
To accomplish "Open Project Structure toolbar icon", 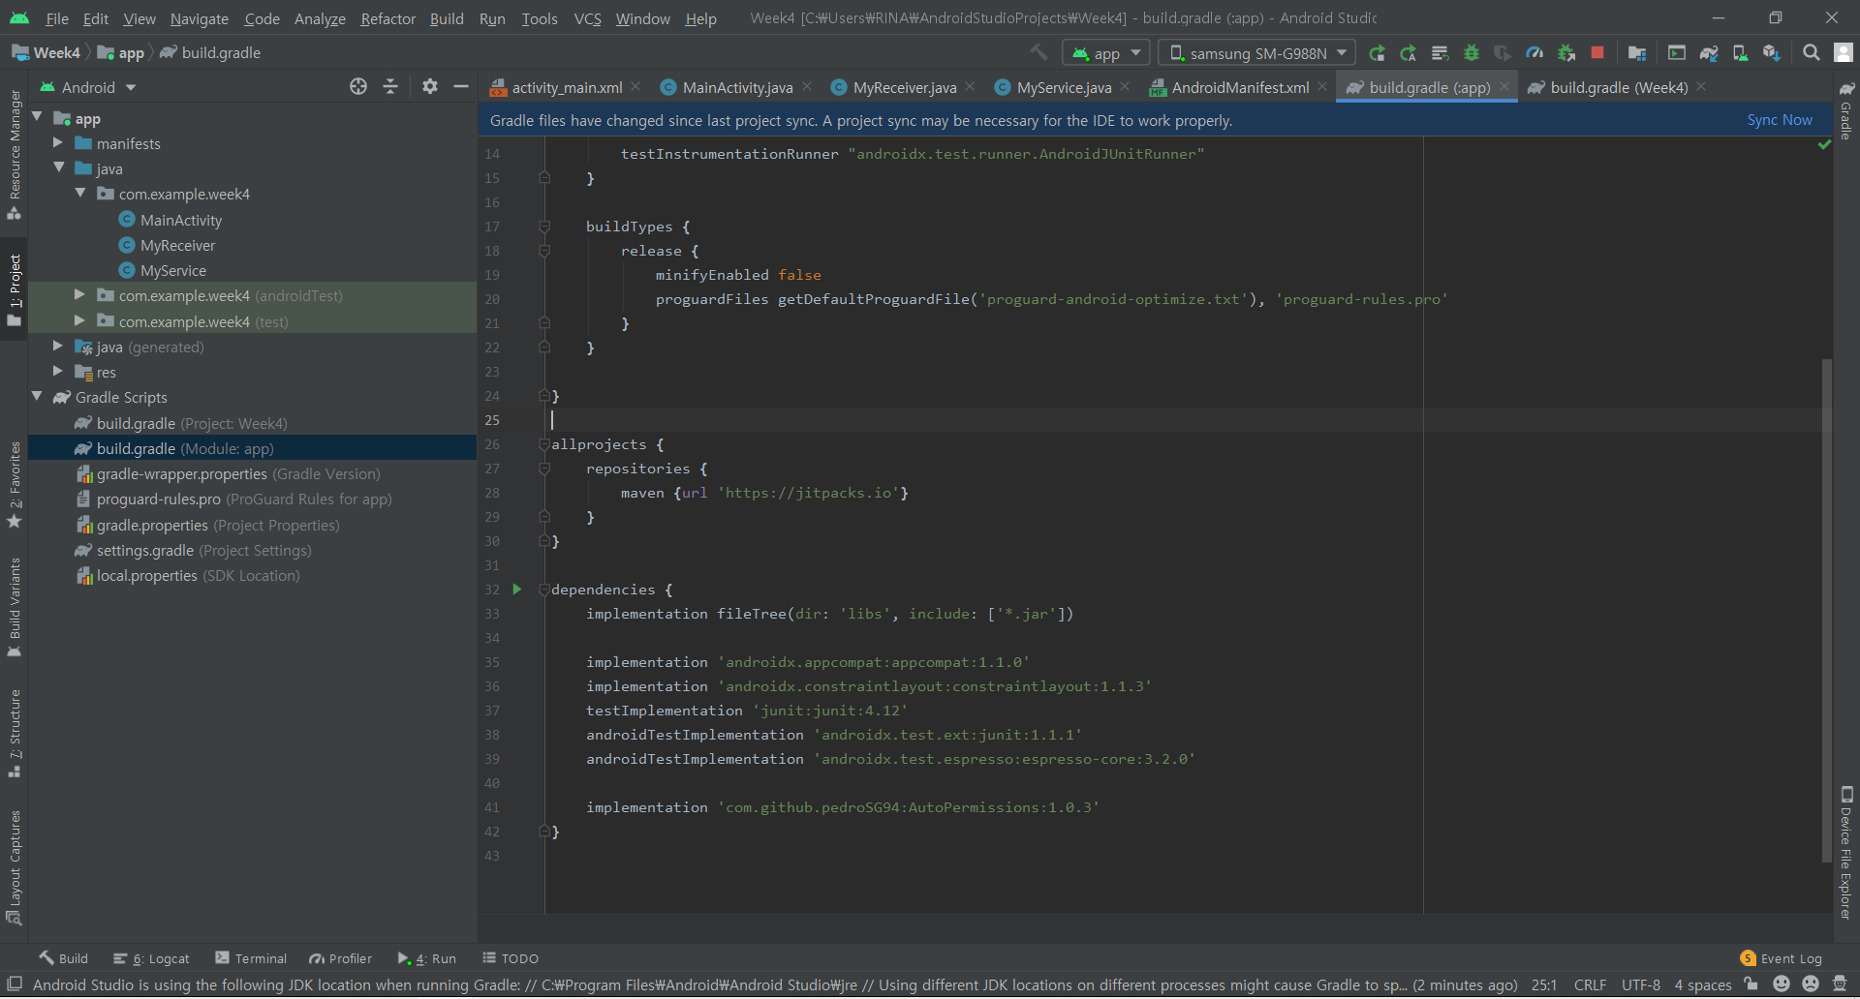I will coord(1637,53).
